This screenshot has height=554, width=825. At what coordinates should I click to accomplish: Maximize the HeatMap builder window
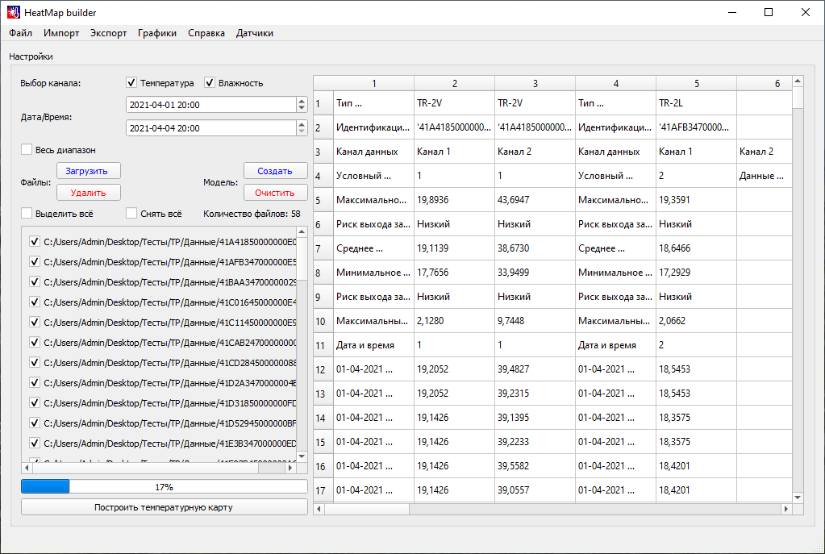[769, 12]
